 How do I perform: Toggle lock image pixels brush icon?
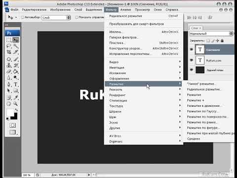(x=213, y=41)
